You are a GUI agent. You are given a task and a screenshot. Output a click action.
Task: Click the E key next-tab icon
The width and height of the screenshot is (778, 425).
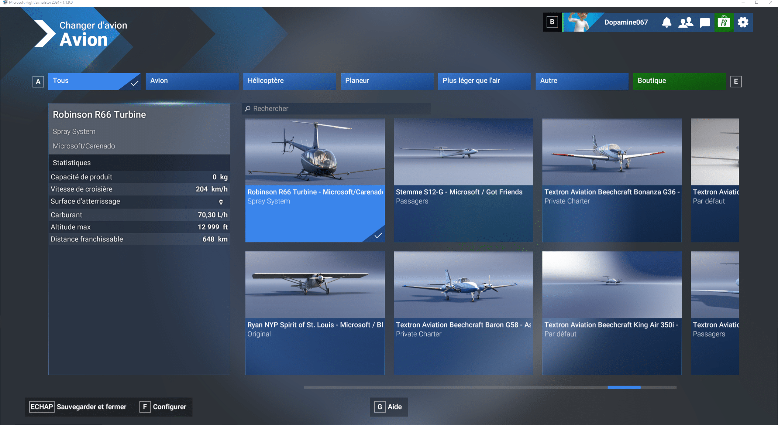tap(736, 81)
